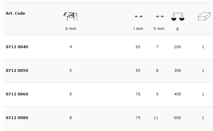Click the Art. Code column header
213x131 pixels.
pos(15,13)
